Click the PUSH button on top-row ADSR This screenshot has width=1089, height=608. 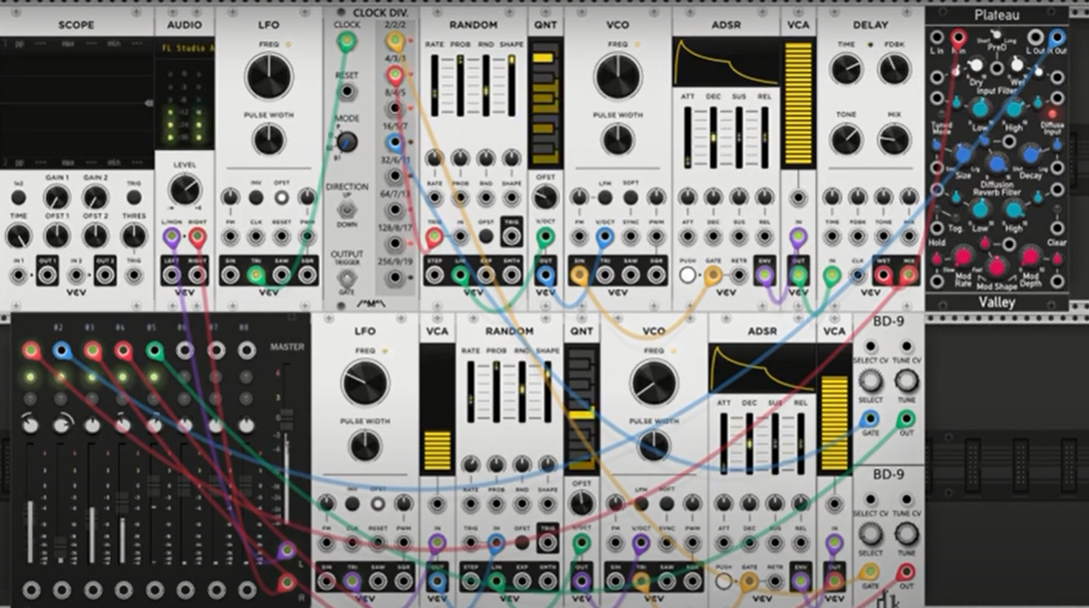point(688,275)
